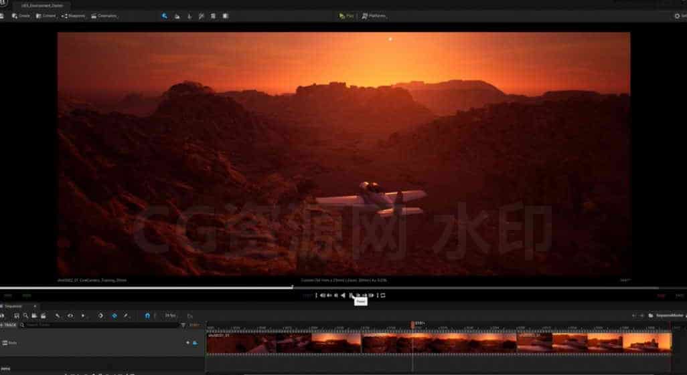Open keyframe options diamond menu
The width and height of the screenshot is (687, 375).
(x=100, y=316)
